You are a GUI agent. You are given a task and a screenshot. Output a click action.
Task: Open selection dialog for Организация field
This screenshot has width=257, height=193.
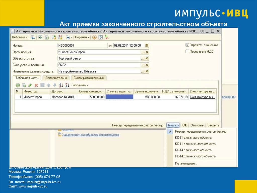click(143, 52)
